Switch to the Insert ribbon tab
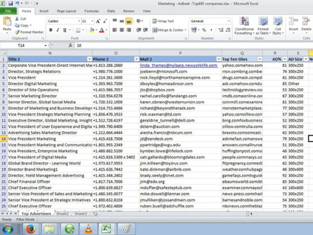The width and height of the screenshot is (313, 235). coord(44,11)
